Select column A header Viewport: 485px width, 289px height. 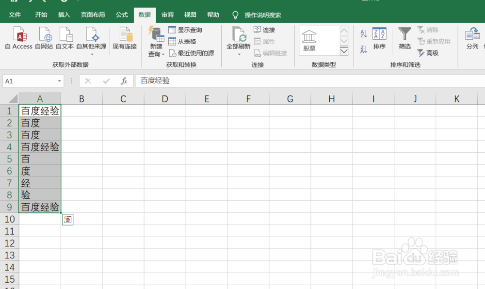40,99
